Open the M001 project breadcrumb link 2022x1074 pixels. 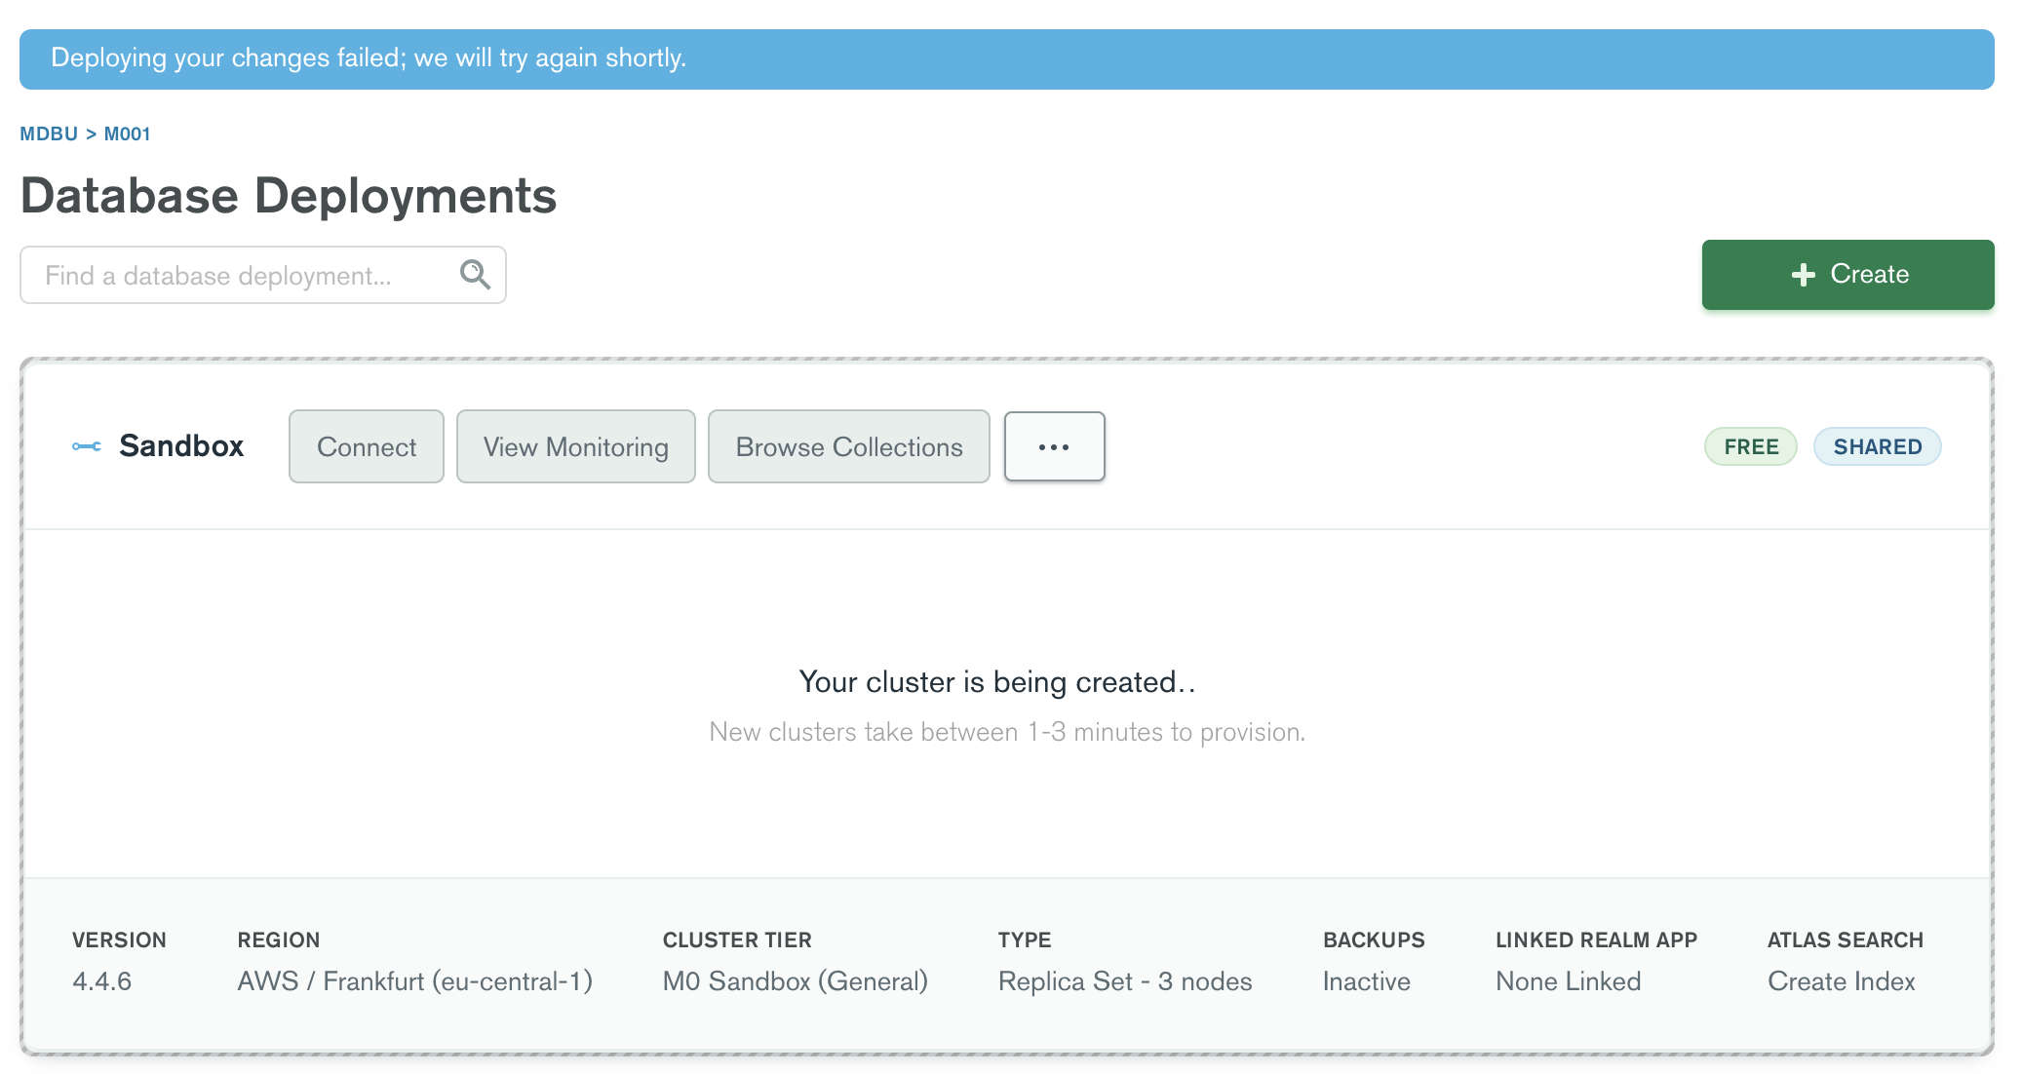click(128, 134)
